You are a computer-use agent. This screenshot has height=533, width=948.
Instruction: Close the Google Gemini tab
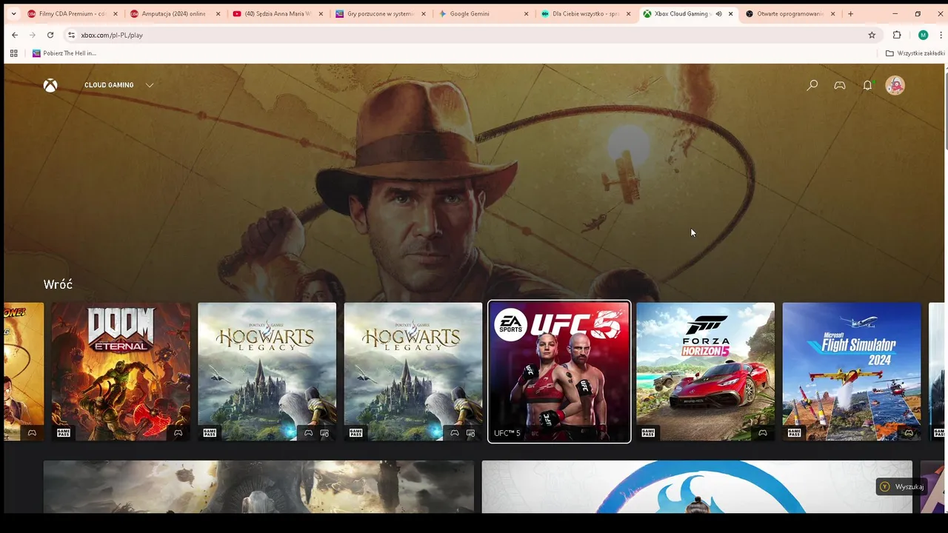click(x=526, y=13)
